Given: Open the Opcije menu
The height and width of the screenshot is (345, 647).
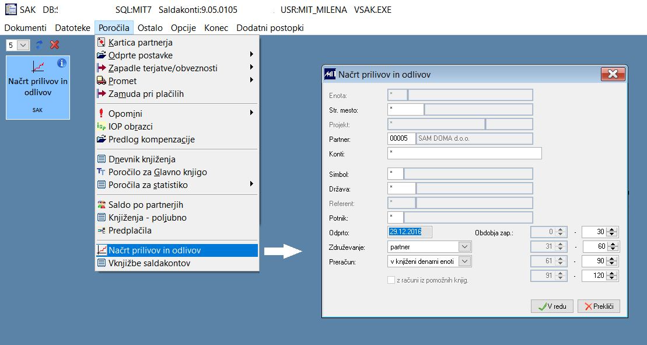Looking at the screenshot, I should (x=183, y=27).
